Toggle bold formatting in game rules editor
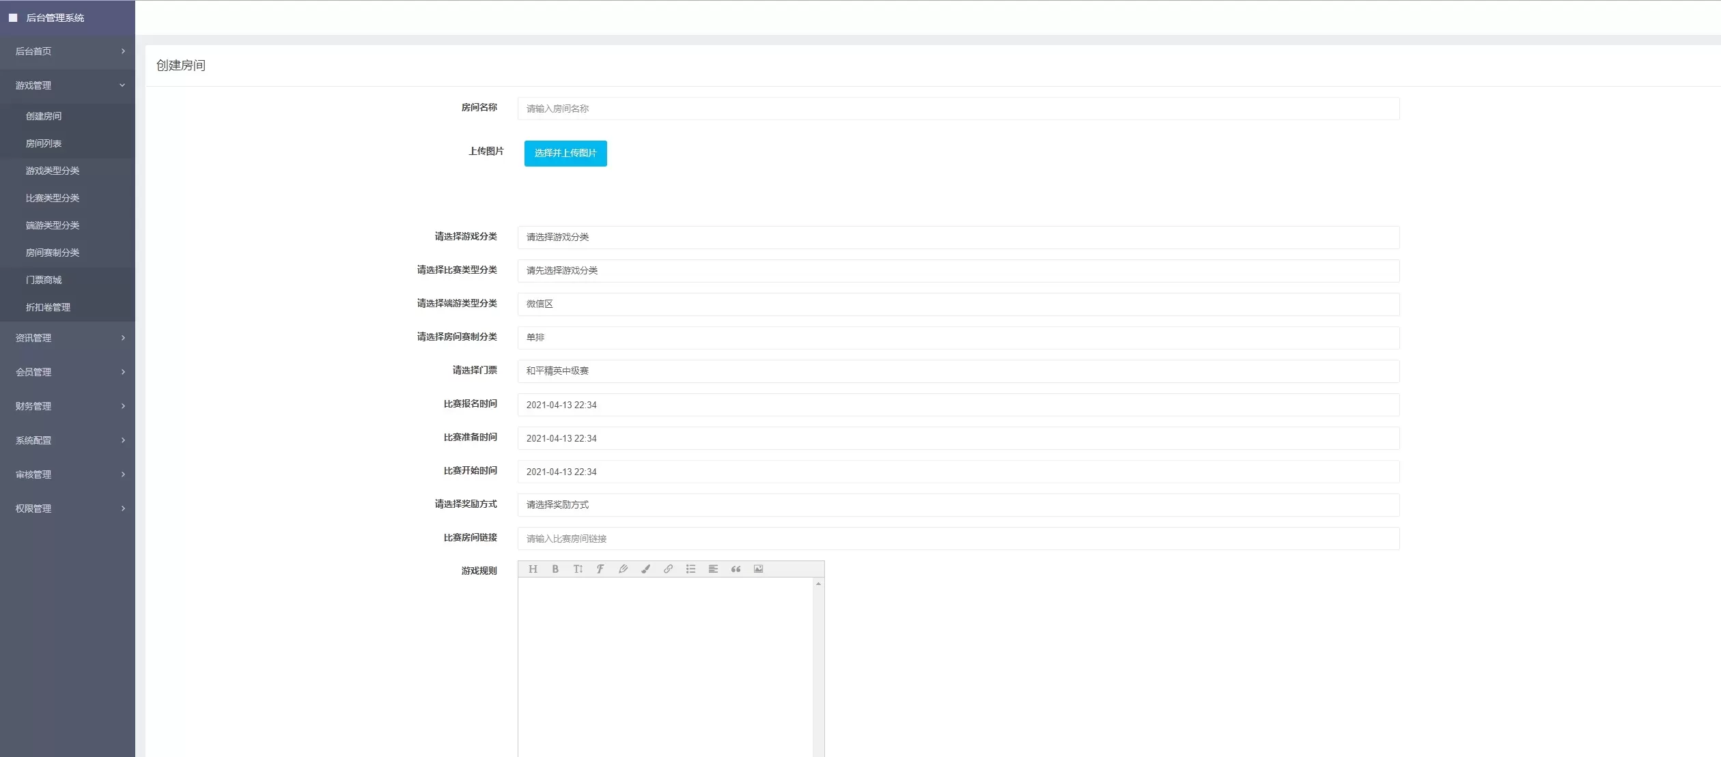 (x=555, y=569)
